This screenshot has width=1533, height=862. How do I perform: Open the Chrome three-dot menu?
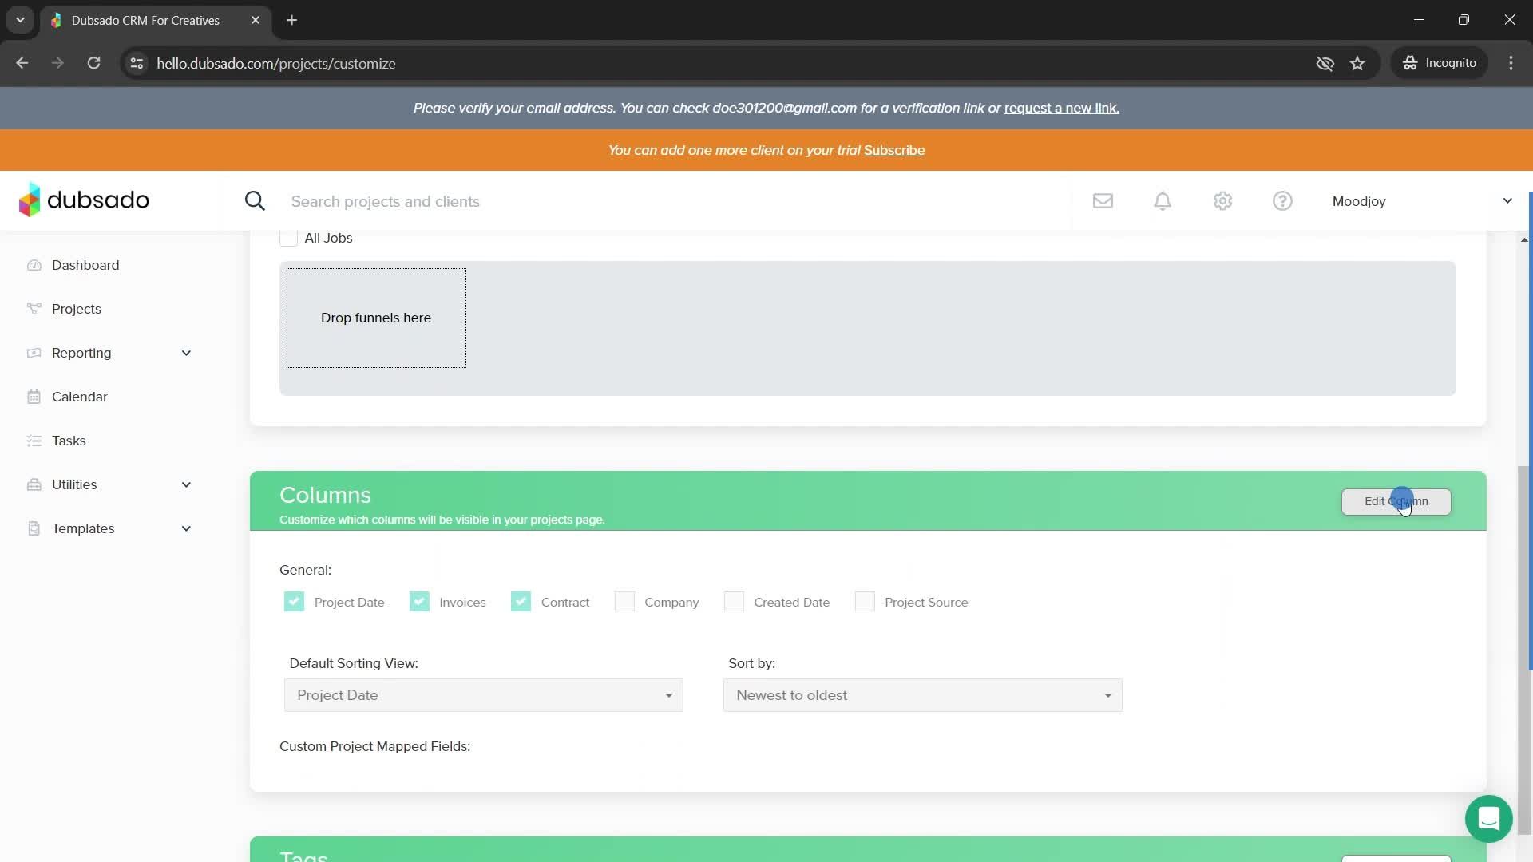[1511, 63]
